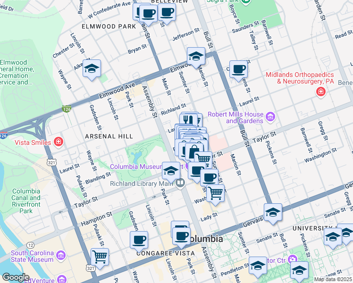Click the Midlands Orthopaedics & Neurosurgery label
The image size is (353, 283).
point(300,78)
